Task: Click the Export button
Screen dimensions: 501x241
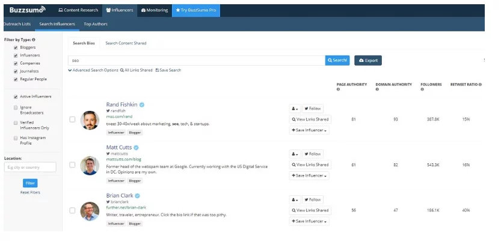Action: (x=368, y=60)
